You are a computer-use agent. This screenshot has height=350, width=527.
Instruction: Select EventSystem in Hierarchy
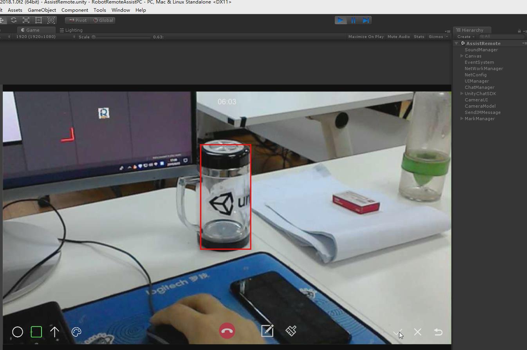(479, 62)
